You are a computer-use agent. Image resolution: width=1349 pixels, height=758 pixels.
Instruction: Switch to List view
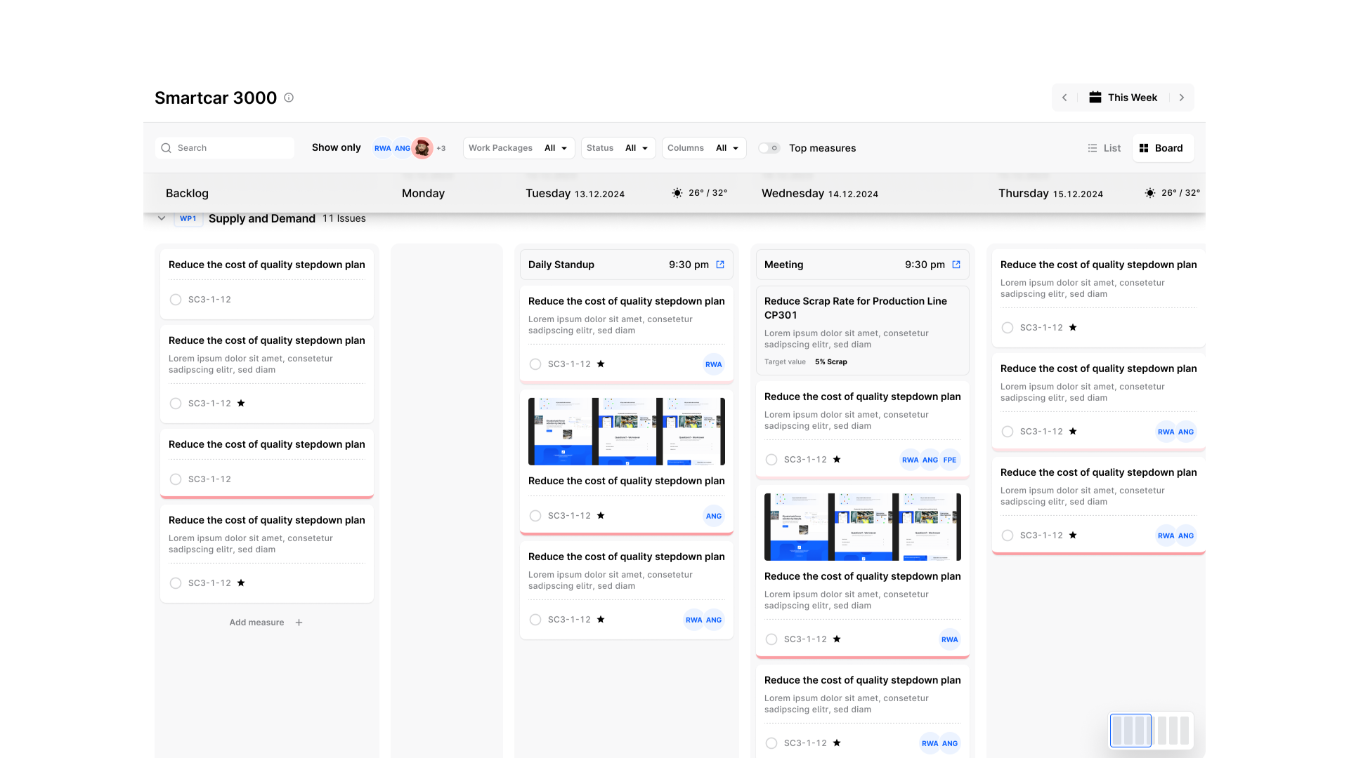[x=1104, y=148]
